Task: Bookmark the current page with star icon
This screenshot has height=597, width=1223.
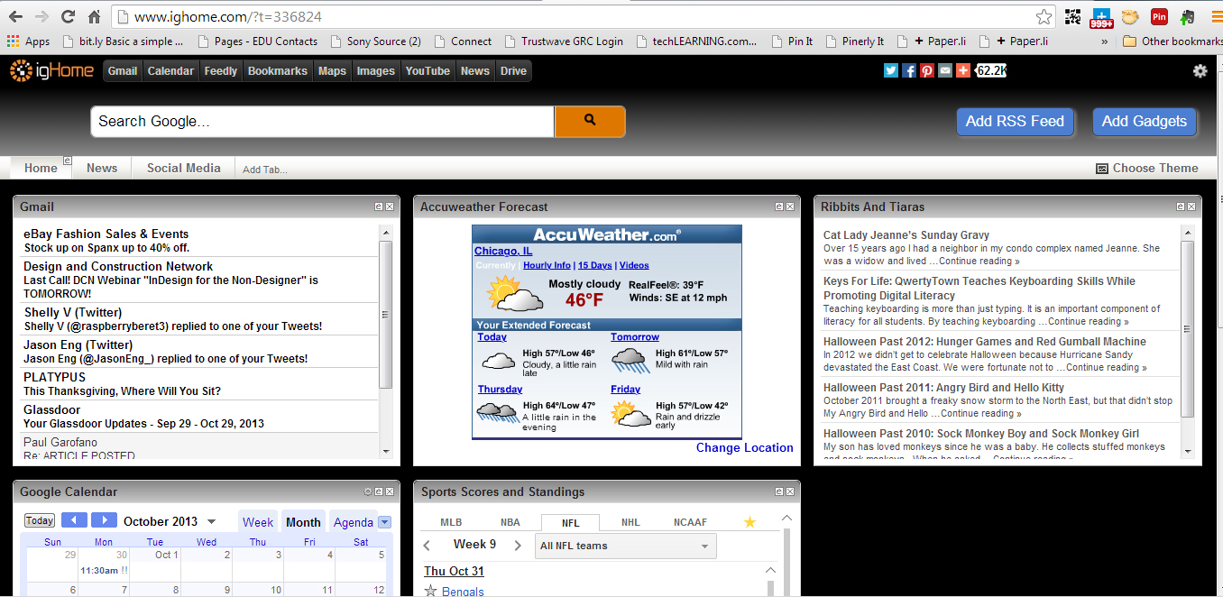Action: [1044, 17]
